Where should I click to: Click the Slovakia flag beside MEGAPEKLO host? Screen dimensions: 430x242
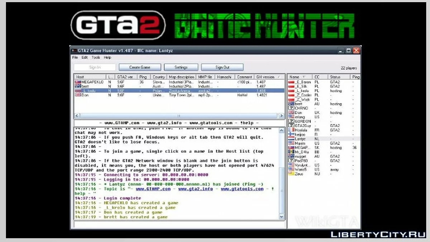tap(78, 82)
